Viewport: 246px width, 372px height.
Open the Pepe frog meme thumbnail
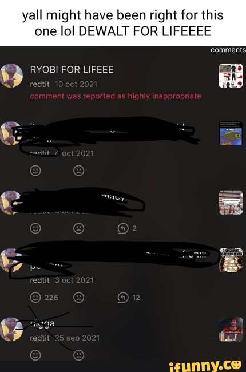[x=231, y=133]
